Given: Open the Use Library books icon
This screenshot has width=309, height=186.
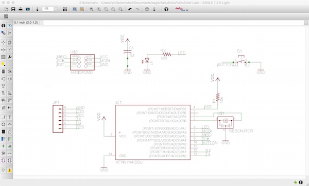Looking at the screenshot, I should click(65, 9).
